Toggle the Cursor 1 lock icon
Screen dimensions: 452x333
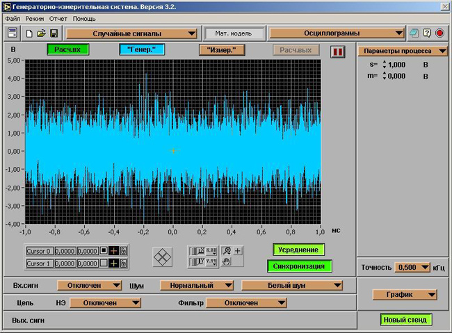(123, 263)
